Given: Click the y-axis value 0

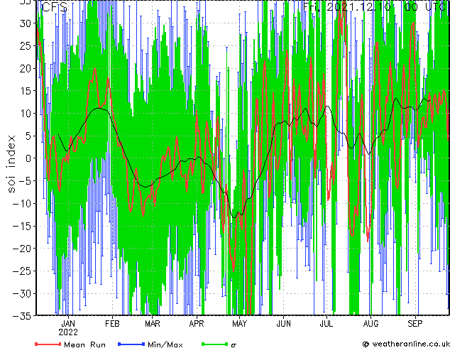Looking at the screenshot, I should click(x=28, y=158).
